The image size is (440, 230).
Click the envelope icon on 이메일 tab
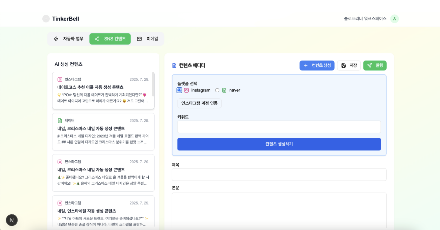139,39
